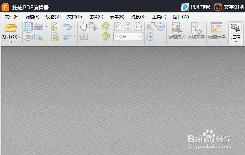Open the 文件(F) menu

coord(12,17)
